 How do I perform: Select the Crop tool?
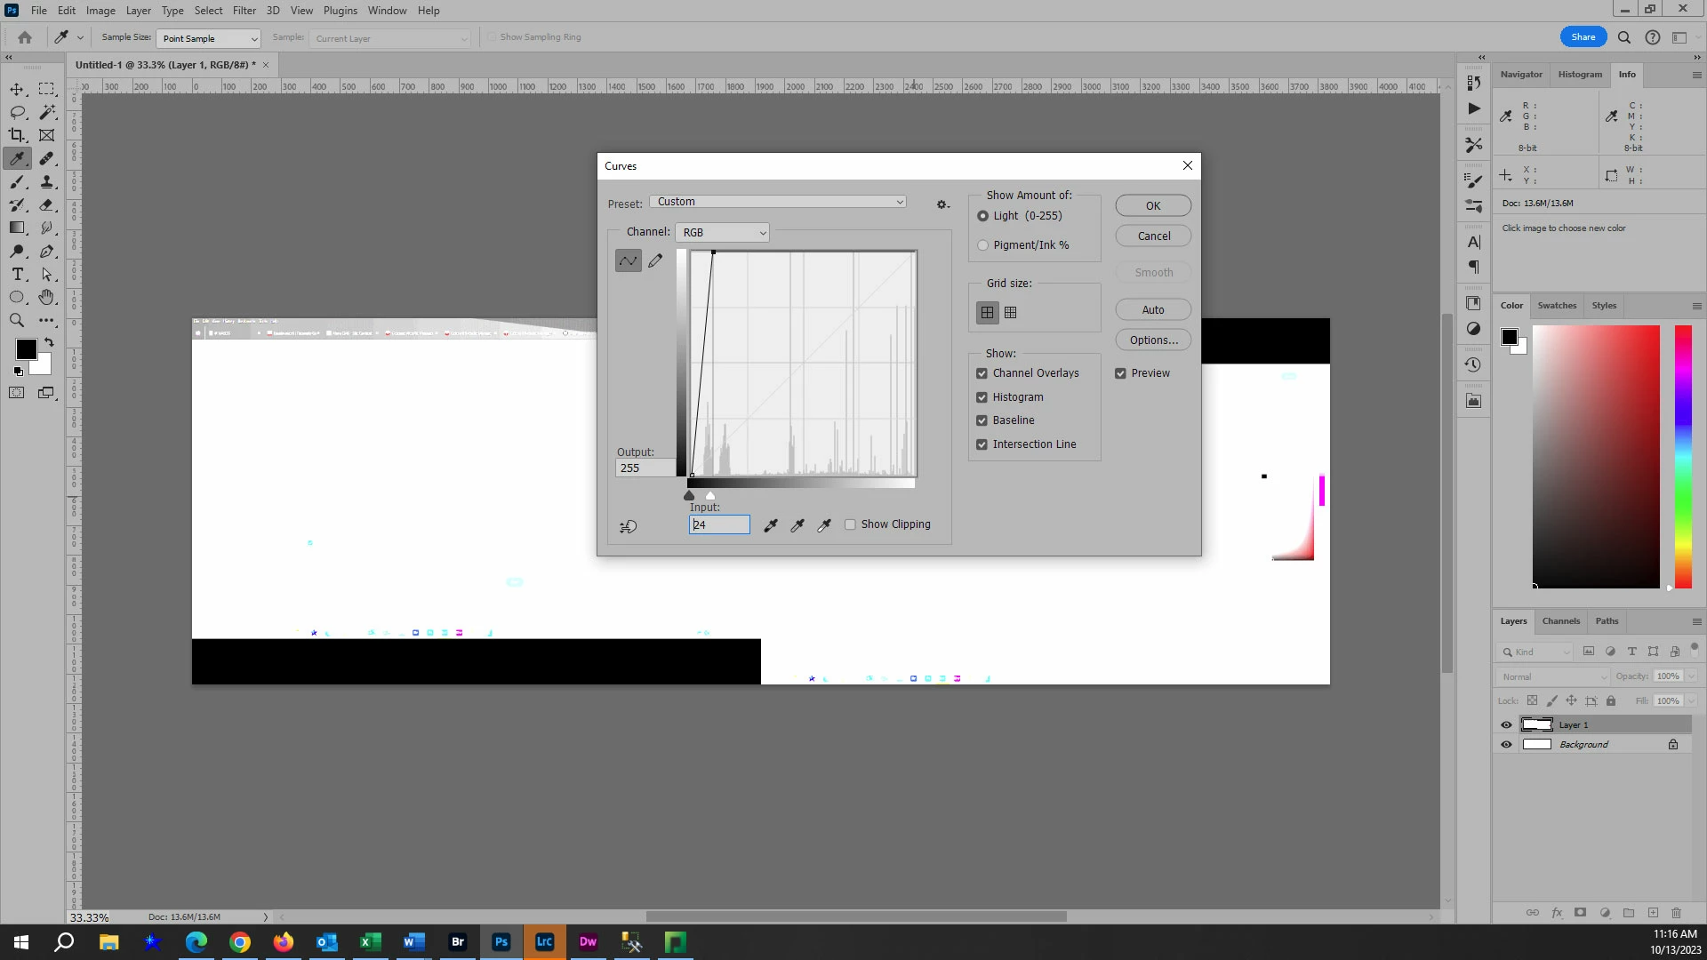coord(17,135)
